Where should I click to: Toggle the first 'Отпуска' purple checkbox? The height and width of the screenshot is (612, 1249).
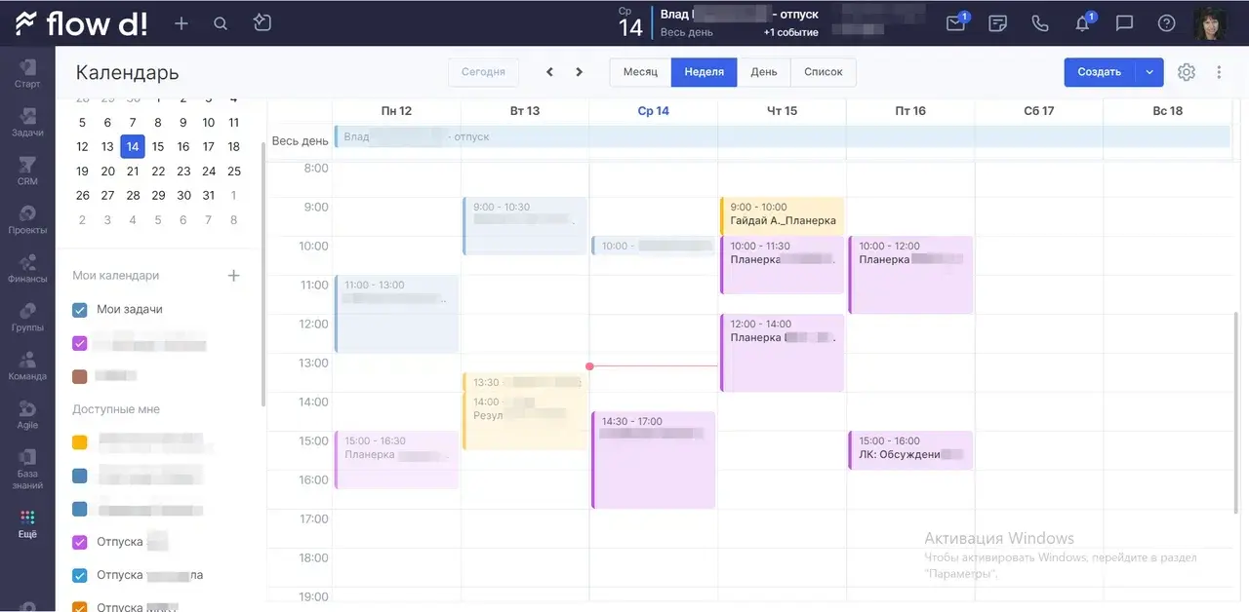pos(80,543)
